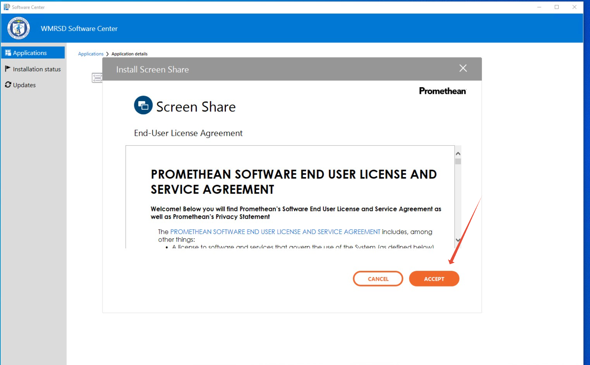Open the Promethean Software End User License link
The width and height of the screenshot is (590, 365).
tap(275, 232)
